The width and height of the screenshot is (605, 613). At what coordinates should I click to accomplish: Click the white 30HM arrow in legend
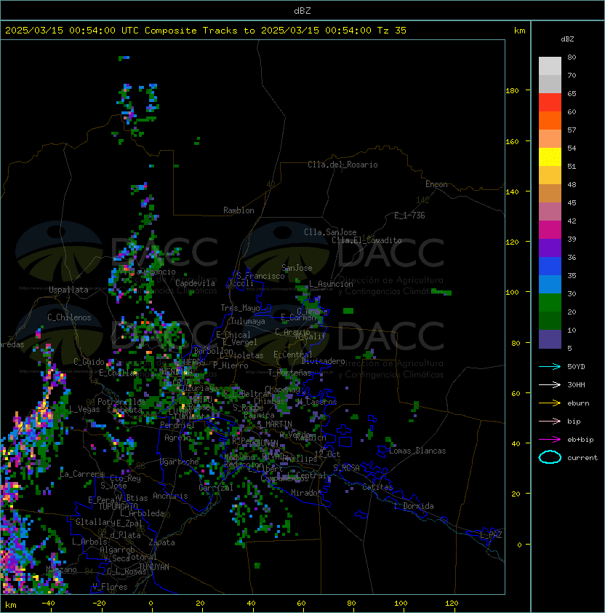point(550,384)
